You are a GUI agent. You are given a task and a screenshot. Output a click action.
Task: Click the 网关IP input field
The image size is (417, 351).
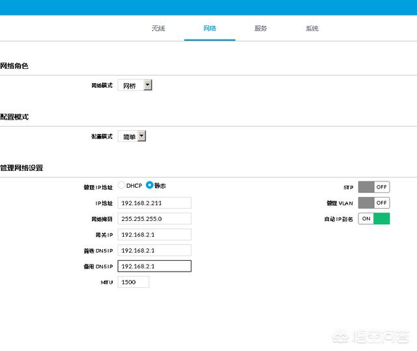coord(154,234)
